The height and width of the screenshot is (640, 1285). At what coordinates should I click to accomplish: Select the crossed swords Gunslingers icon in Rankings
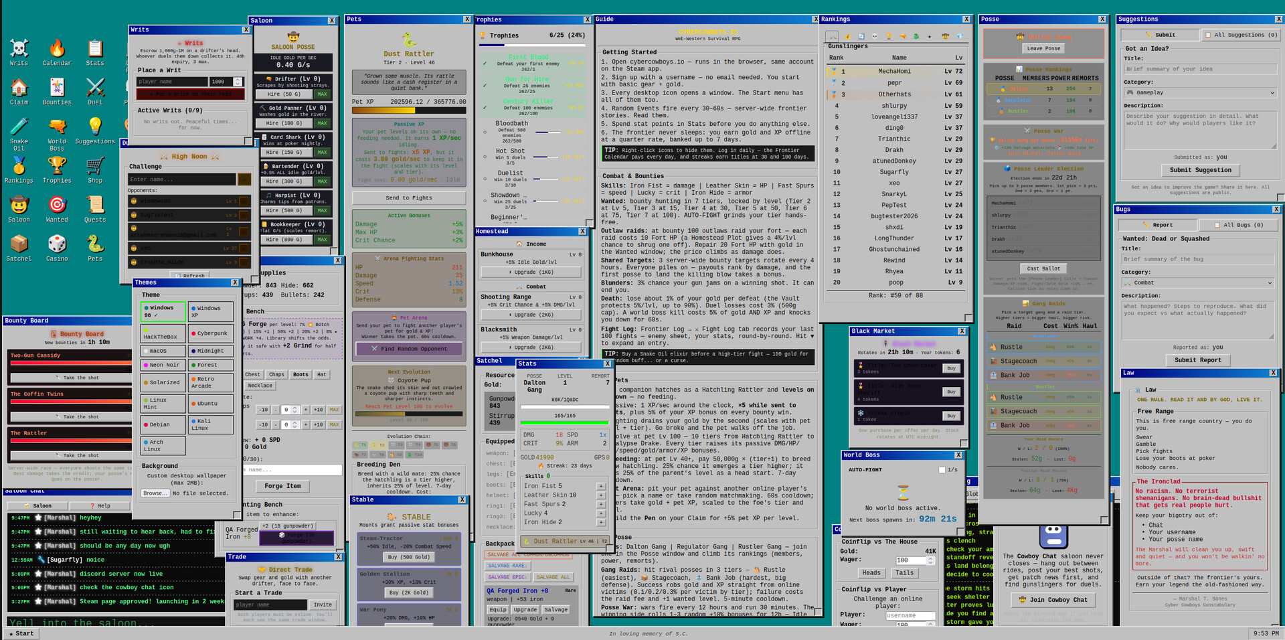click(x=832, y=36)
